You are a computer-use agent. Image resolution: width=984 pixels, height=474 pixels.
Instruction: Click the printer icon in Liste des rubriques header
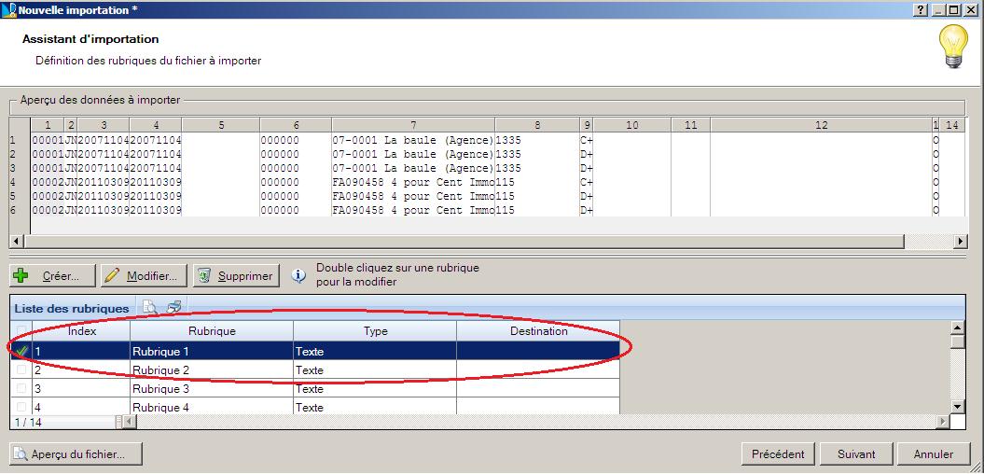point(173,308)
